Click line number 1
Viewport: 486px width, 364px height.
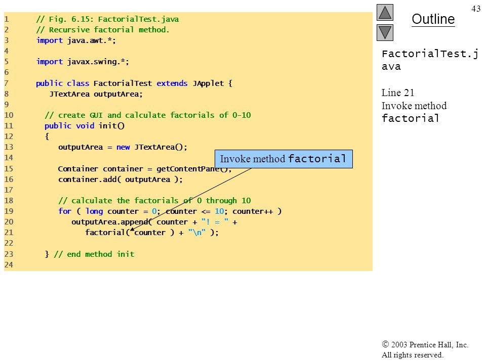coord(6,19)
